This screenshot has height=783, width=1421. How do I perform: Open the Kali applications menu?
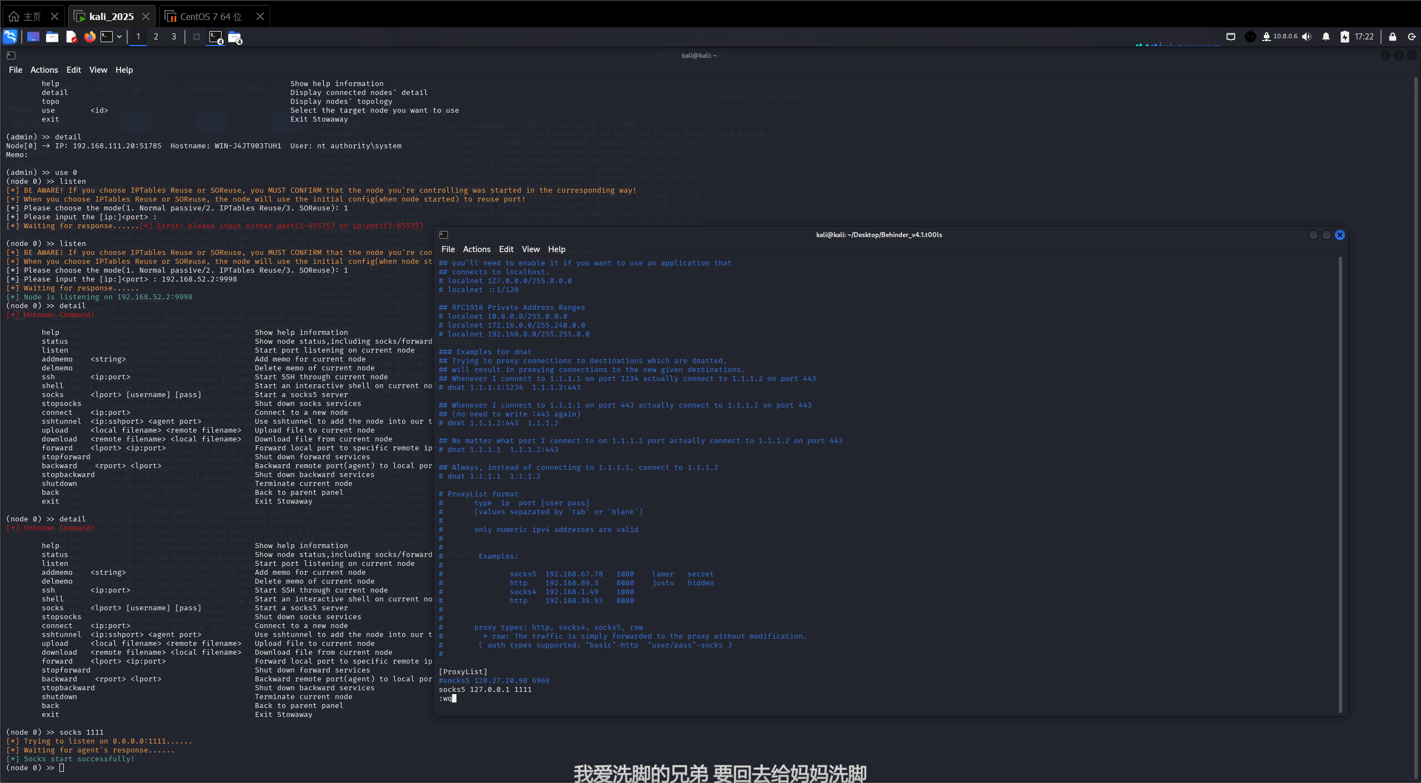[10, 37]
